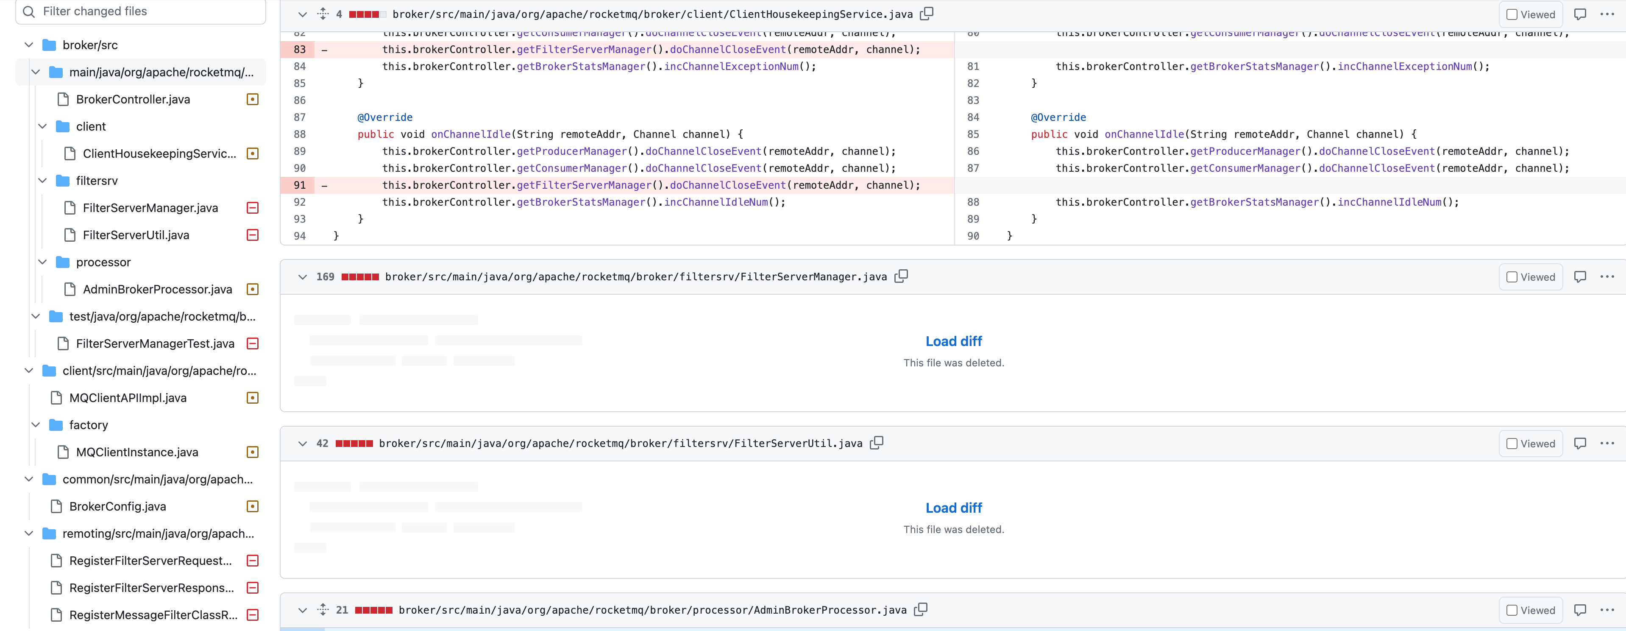Collapse broker/src folder in file tree
This screenshot has height=631, width=1626.
tap(28, 45)
